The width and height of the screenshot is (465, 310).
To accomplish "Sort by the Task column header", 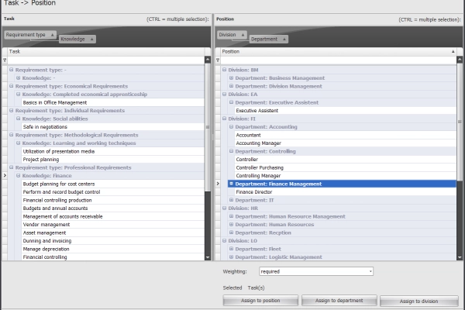I will (106, 52).
